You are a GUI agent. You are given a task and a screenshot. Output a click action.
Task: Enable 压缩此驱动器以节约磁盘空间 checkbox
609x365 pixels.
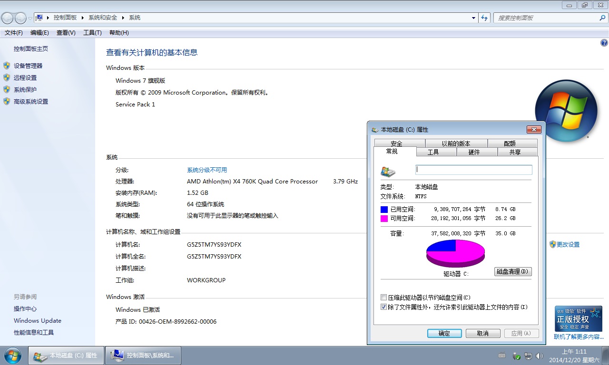pyautogui.click(x=384, y=298)
